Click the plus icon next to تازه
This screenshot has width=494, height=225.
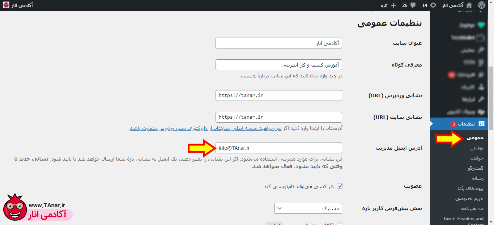point(393,5)
